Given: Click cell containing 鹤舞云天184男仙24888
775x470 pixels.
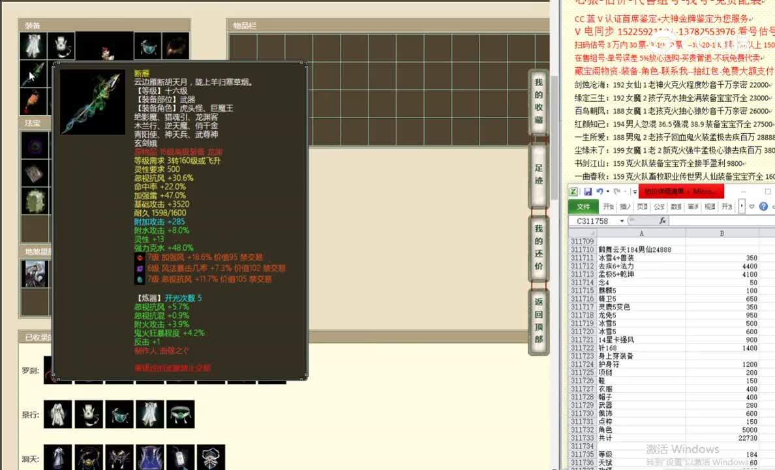Looking at the screenshot, I should click(x=641, y=250).
